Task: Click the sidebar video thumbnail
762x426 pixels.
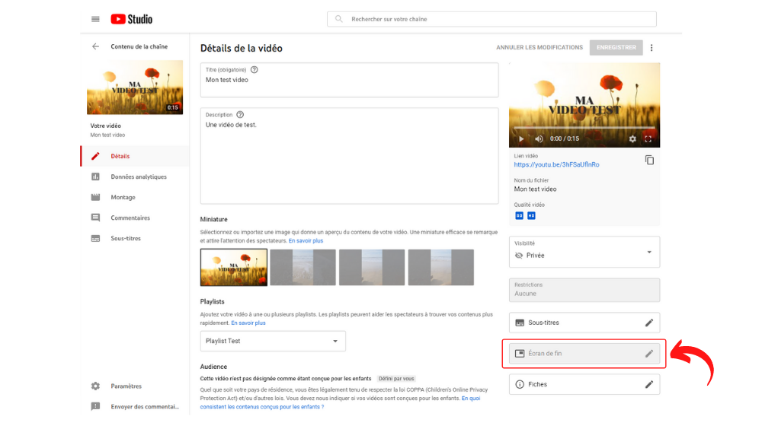Action: [x=135, y=87]
